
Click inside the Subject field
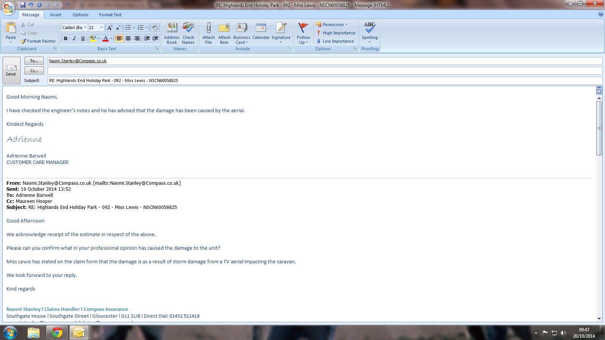(324, 80)
